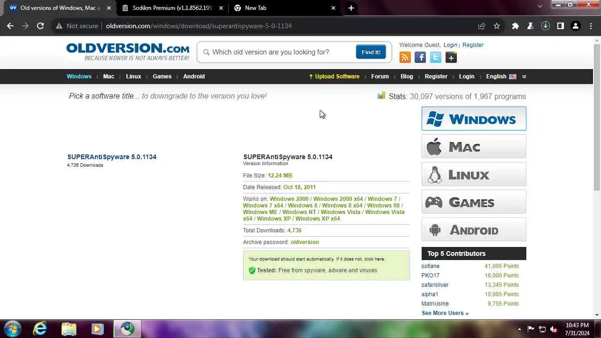Switch to the Sodikm Premium tab
Viewport: 601px width, 338px height.
pyautogui.click(x=172, y=8)
